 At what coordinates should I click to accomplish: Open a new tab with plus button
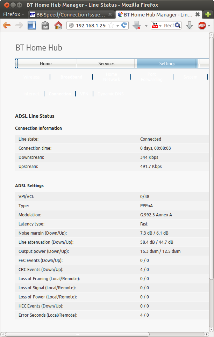208,14
